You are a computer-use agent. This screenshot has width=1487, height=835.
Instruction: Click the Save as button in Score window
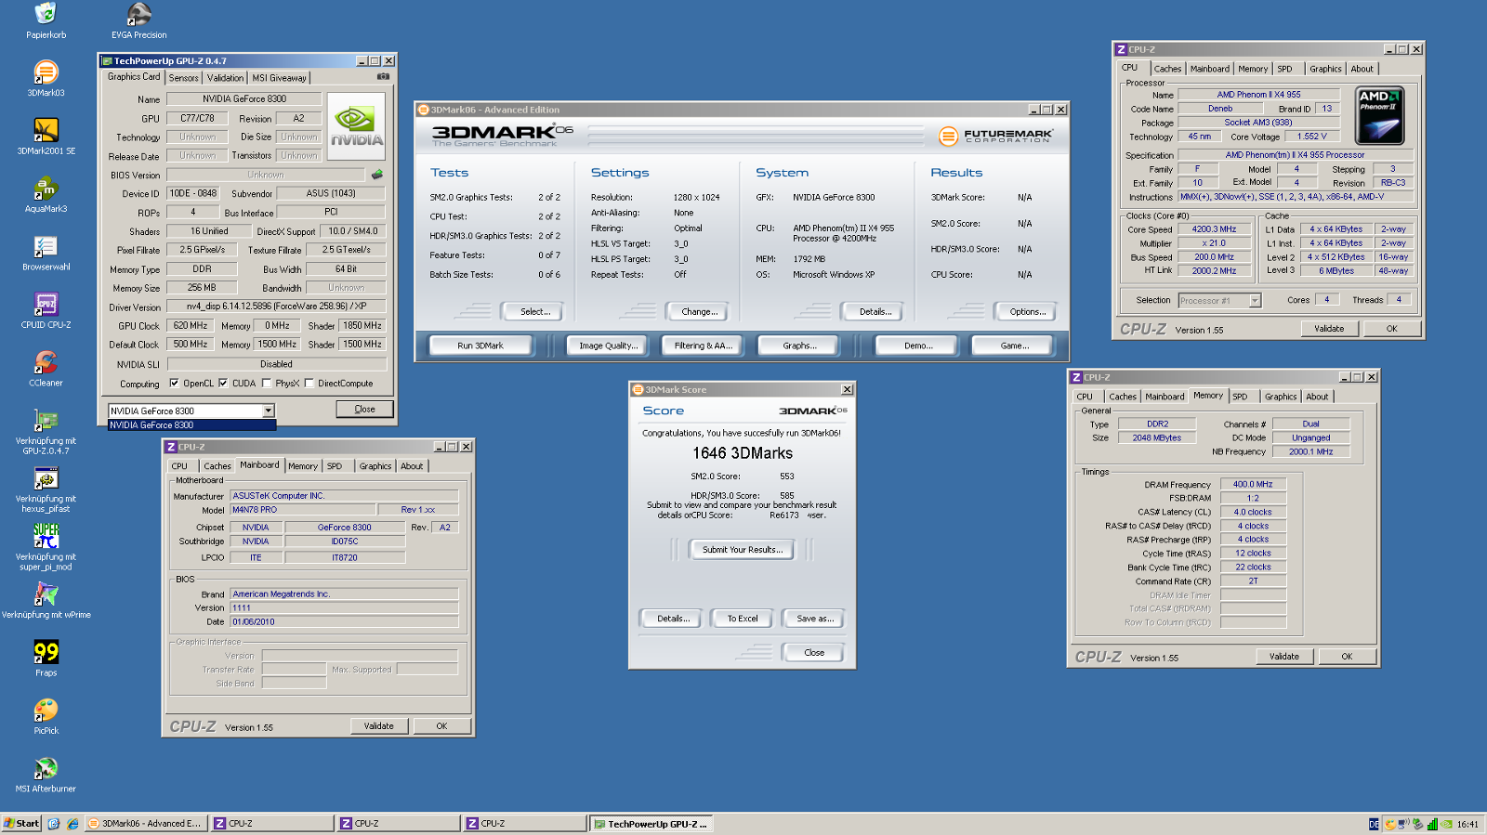[x=814, y=619]
